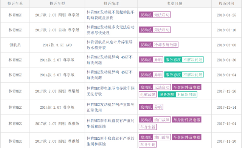This screenshot has width=242, height=148.
Task: Click the 发动机 异响 tag dated 2018-01-30
Action: (151, 60)
